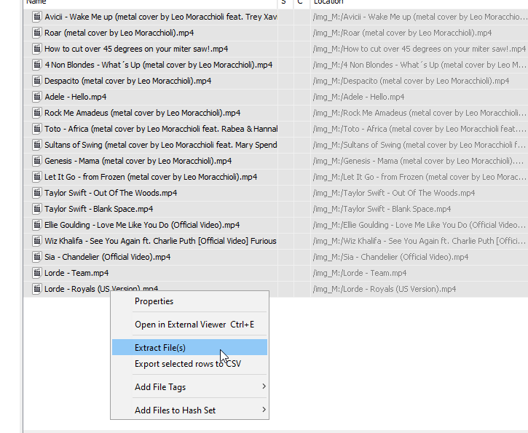This screenshot has width=528, height=433.
Task: Click icon next to Wiz Khalifa file
Action: (36, 241)
